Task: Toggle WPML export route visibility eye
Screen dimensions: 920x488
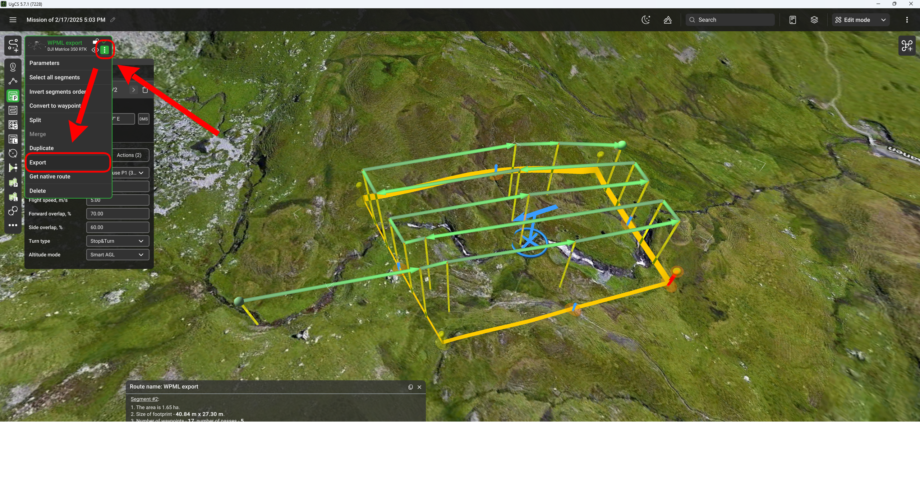Action: 95,50
